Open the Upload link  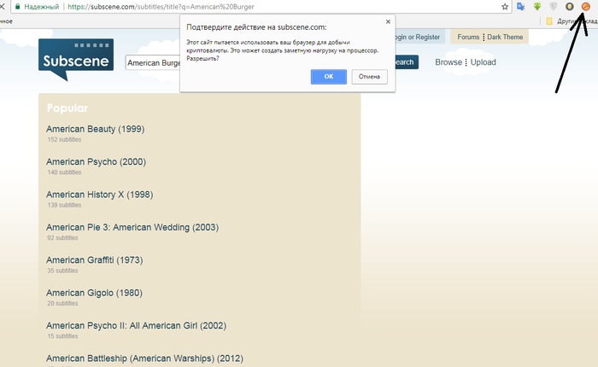click(484, 62)
